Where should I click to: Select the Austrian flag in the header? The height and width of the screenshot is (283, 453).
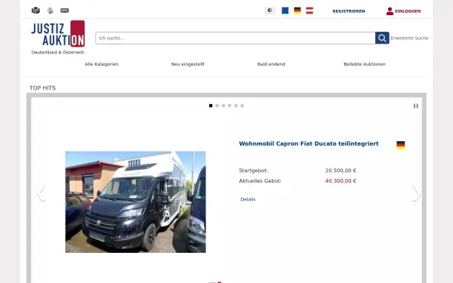[x=310, y=11]
